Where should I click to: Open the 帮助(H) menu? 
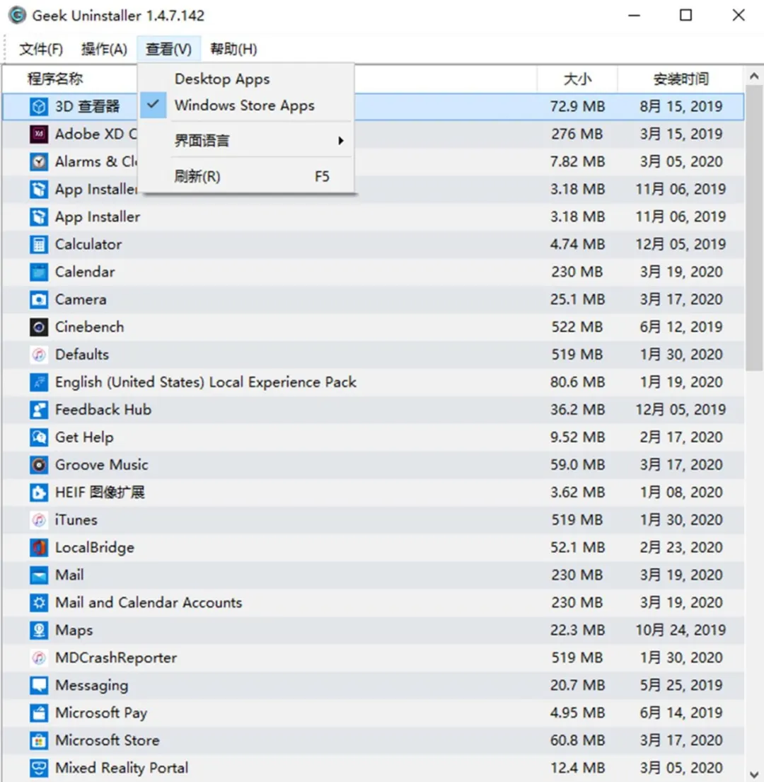click(x=233, y=49)
